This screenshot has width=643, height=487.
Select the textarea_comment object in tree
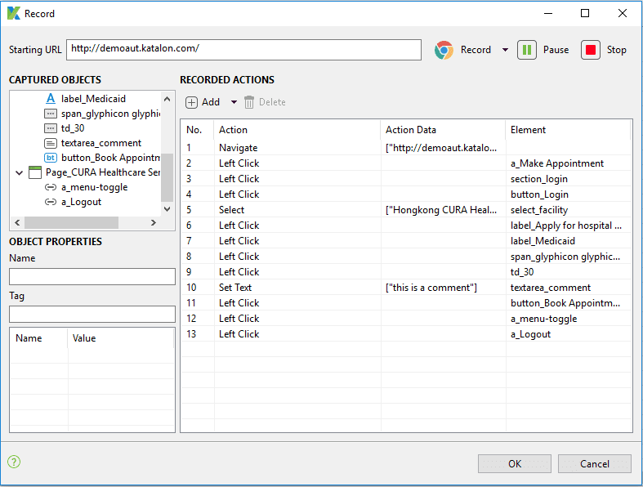point(100,143)
